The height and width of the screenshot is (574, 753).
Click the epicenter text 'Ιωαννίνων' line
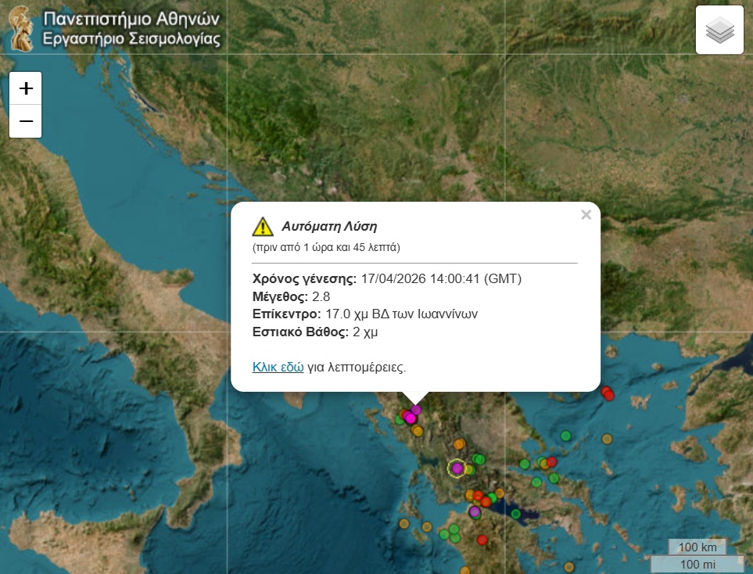tap(365, 314)
